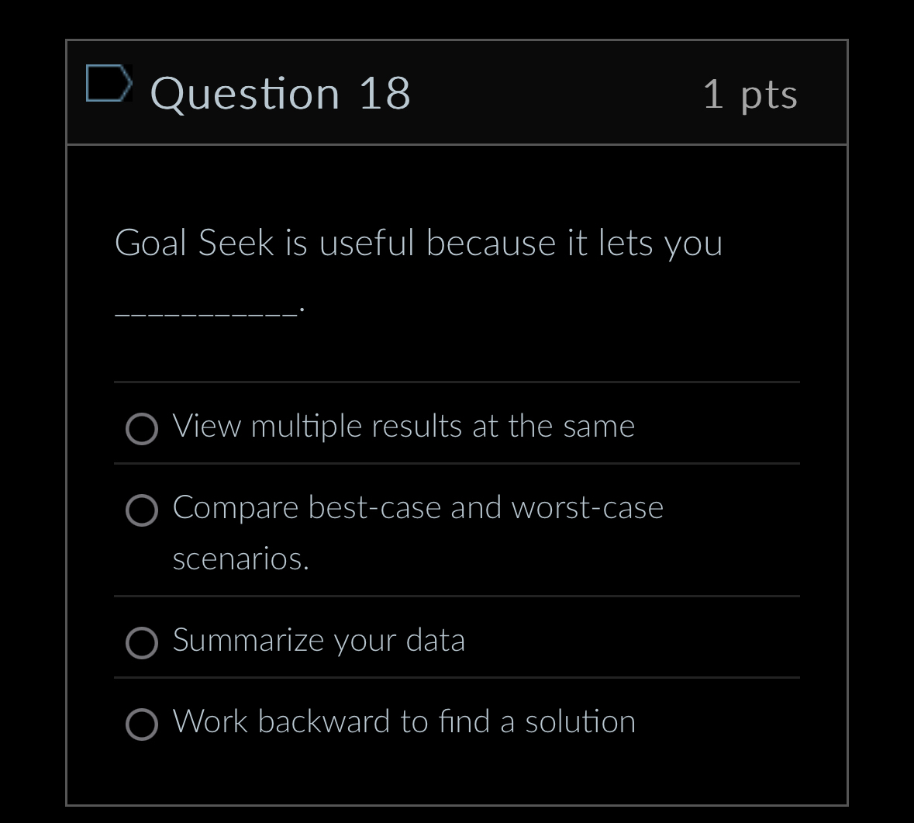Select radio button for 'Summarize your data'
Viewport: 914px width, 823px height.
(x=141, y=643)
